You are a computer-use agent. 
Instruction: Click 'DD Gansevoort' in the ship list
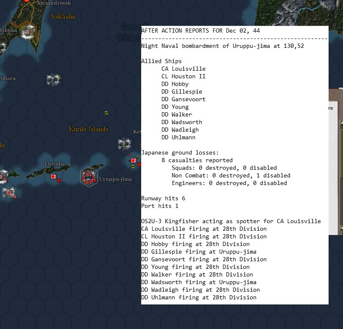(184, 100)
